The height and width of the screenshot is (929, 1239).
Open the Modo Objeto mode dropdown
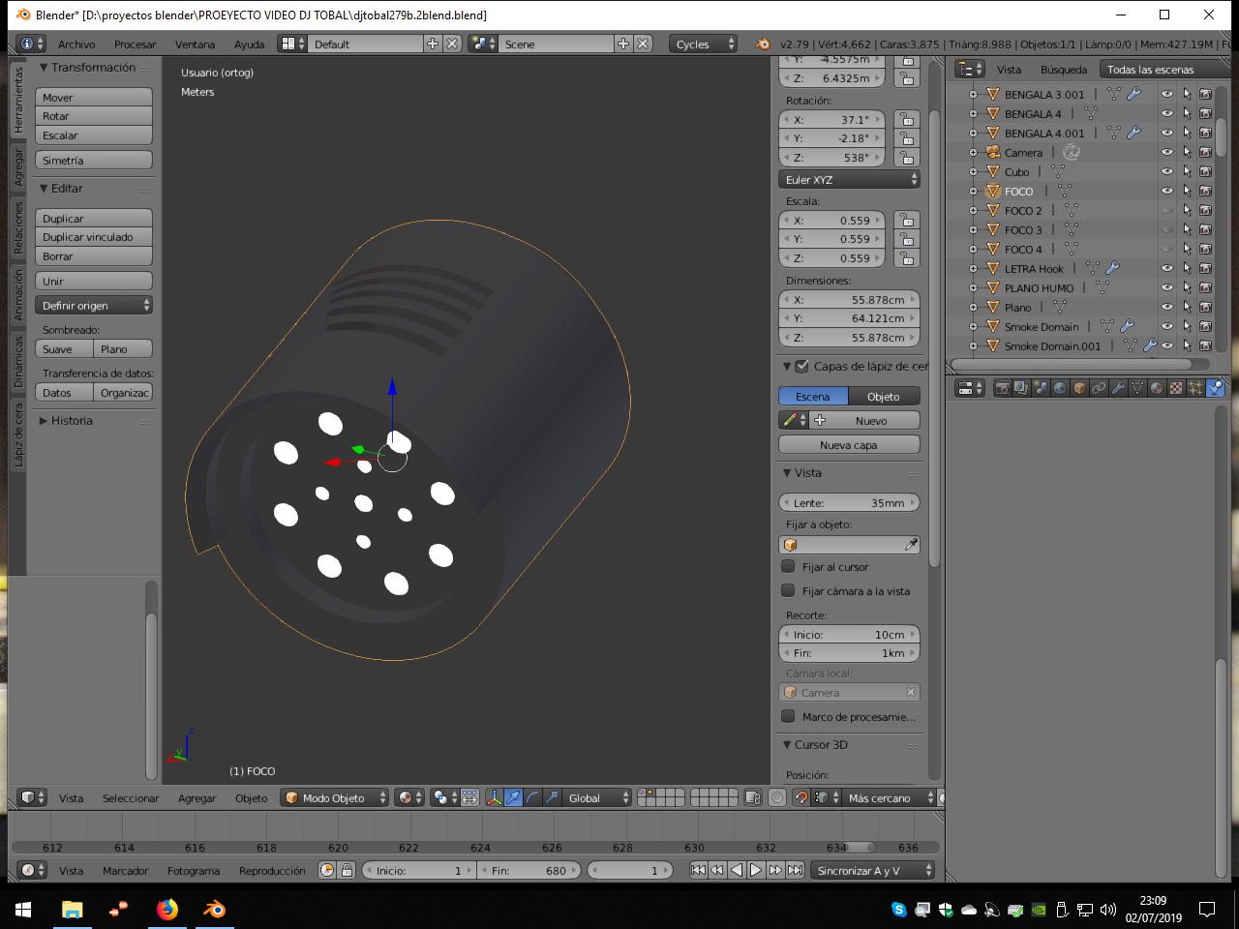pos(334,798)
